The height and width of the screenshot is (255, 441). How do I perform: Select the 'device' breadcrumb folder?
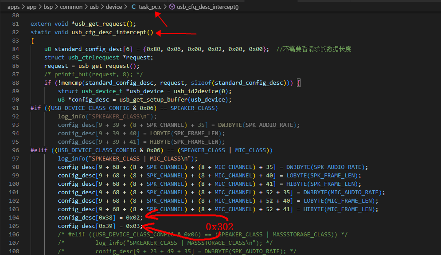[114, 7]
